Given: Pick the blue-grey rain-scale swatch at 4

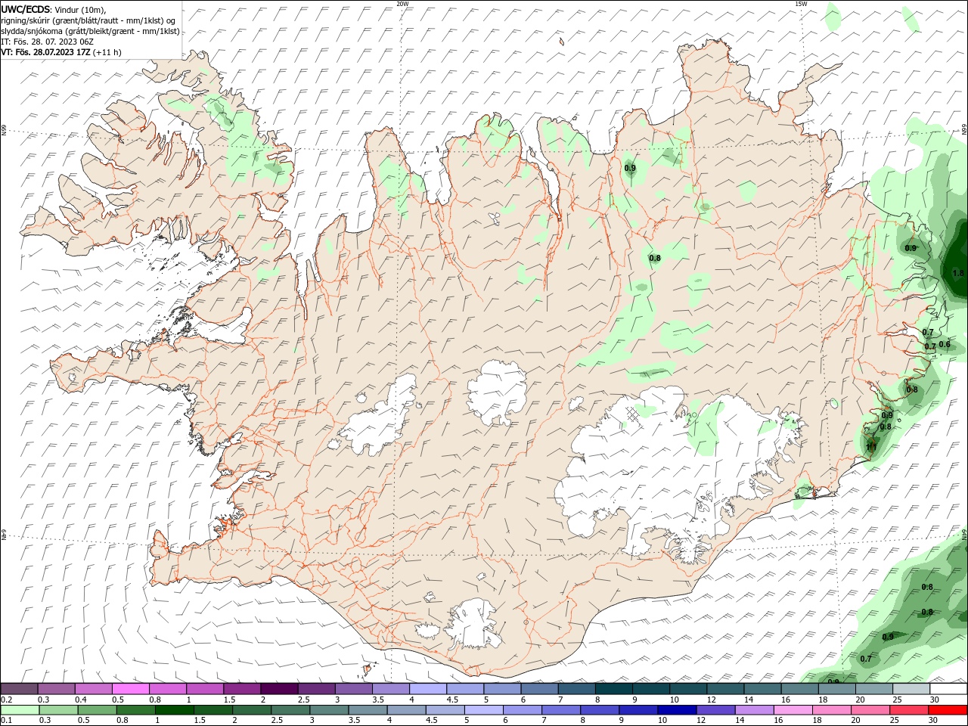Looking at the screenshot, I should (407, 710).
